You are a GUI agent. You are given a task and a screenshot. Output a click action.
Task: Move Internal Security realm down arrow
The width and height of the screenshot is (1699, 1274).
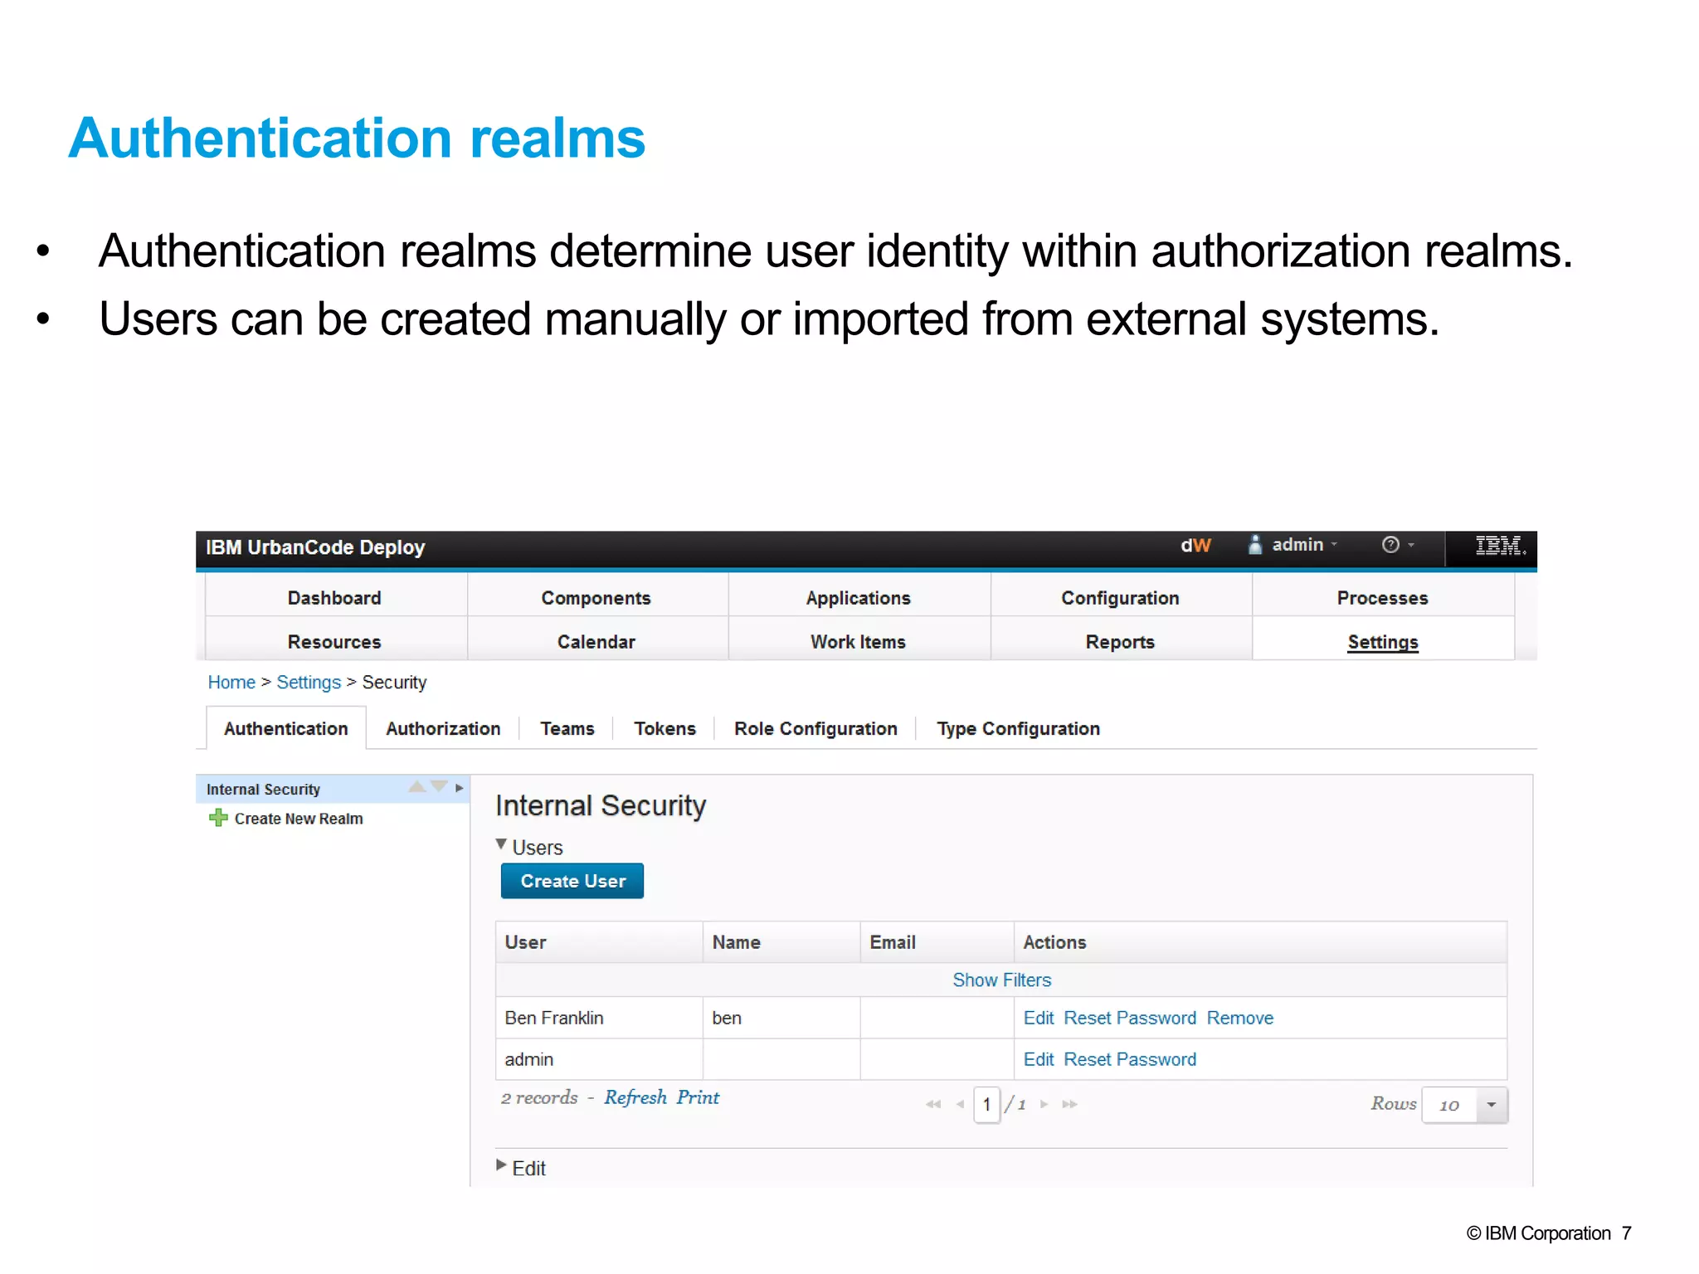439,786
